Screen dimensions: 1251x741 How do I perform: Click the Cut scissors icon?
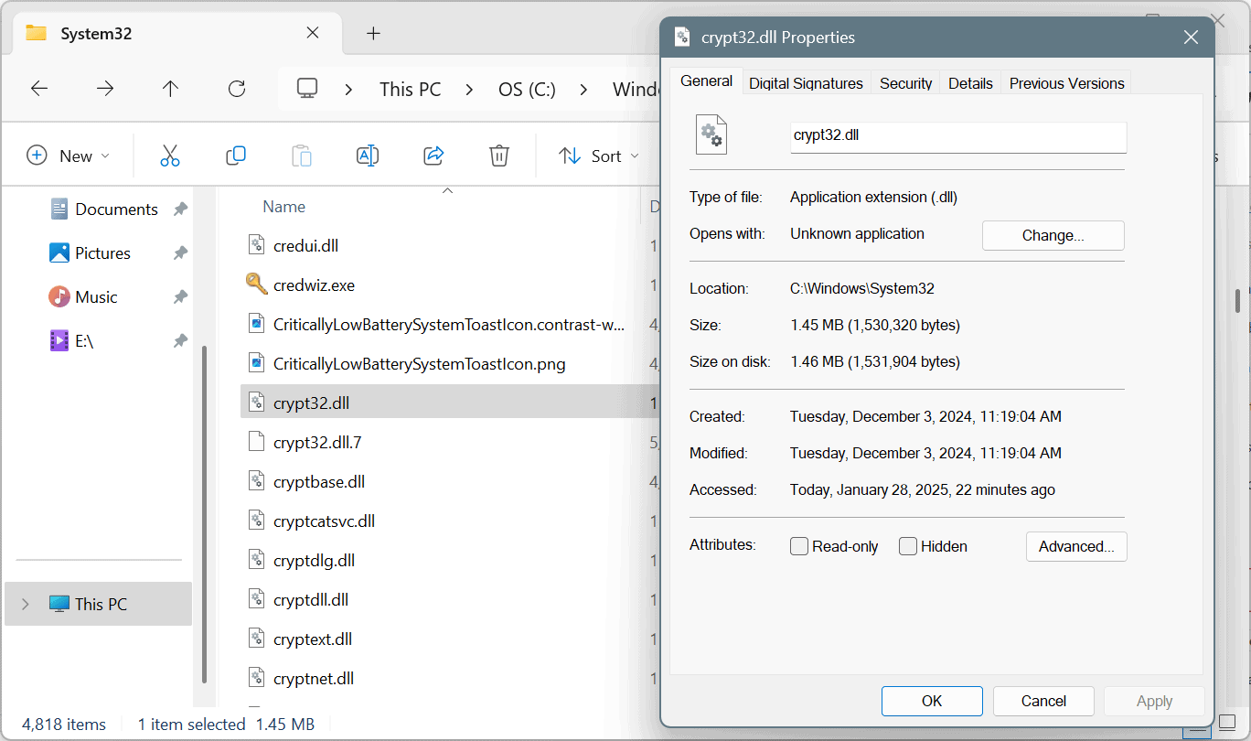tap(170, 156)
